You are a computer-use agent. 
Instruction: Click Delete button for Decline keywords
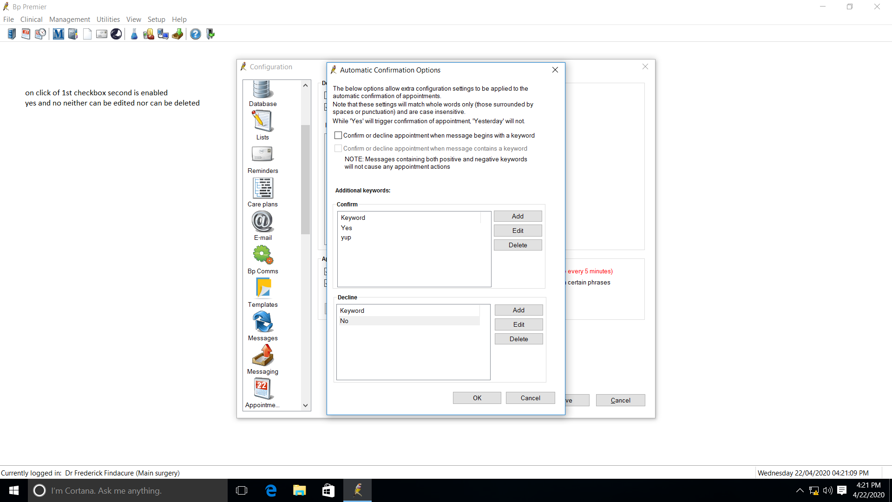click(x=518, y=339)
